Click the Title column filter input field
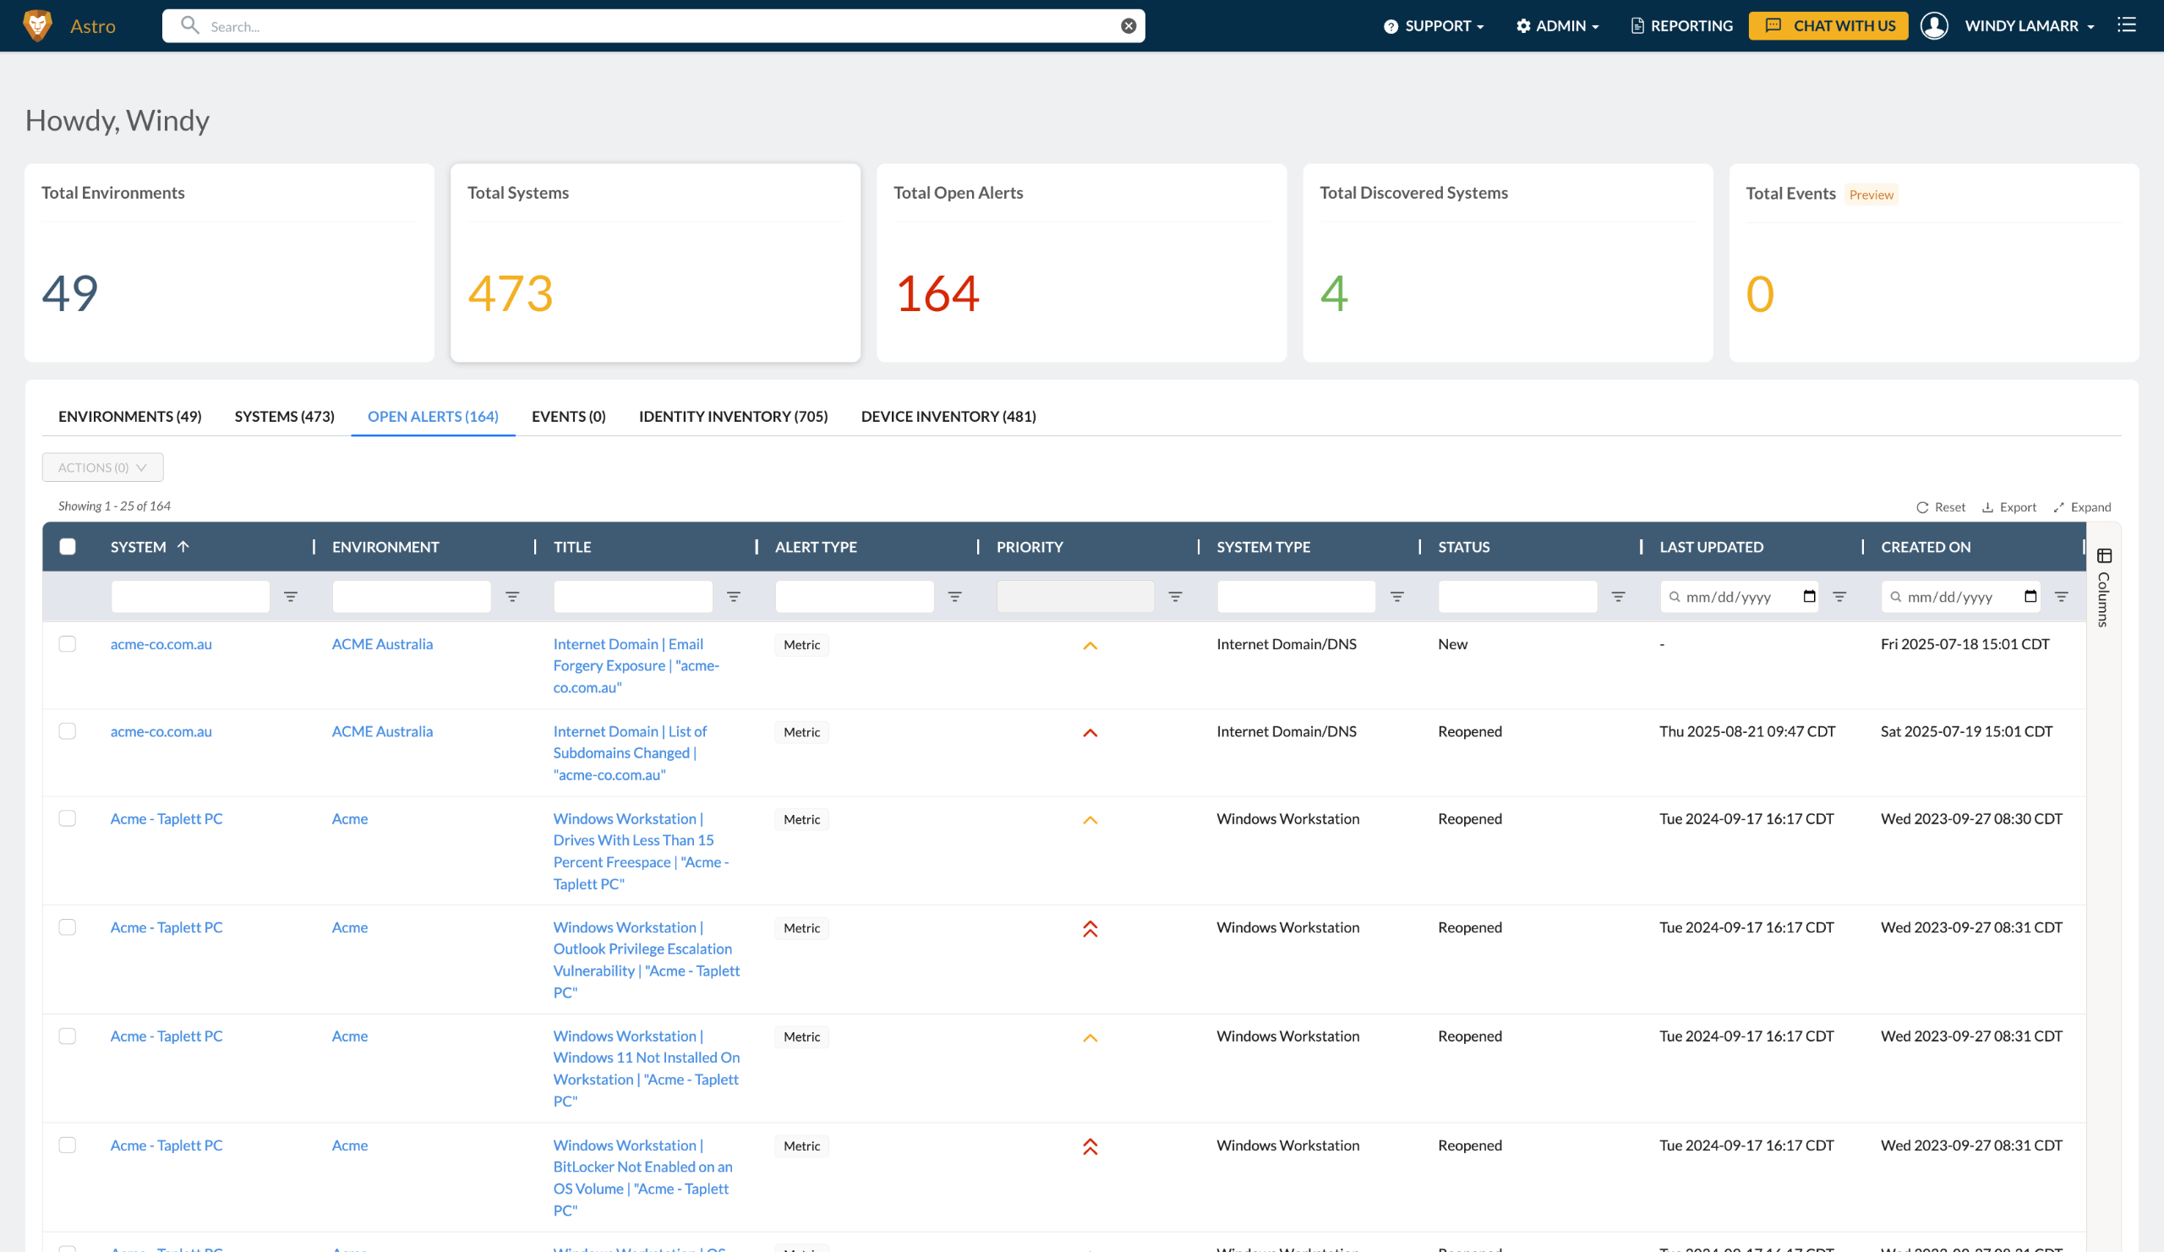Screen dimensions: 2164x1252 pyautogui.click(x=633, y=596)
